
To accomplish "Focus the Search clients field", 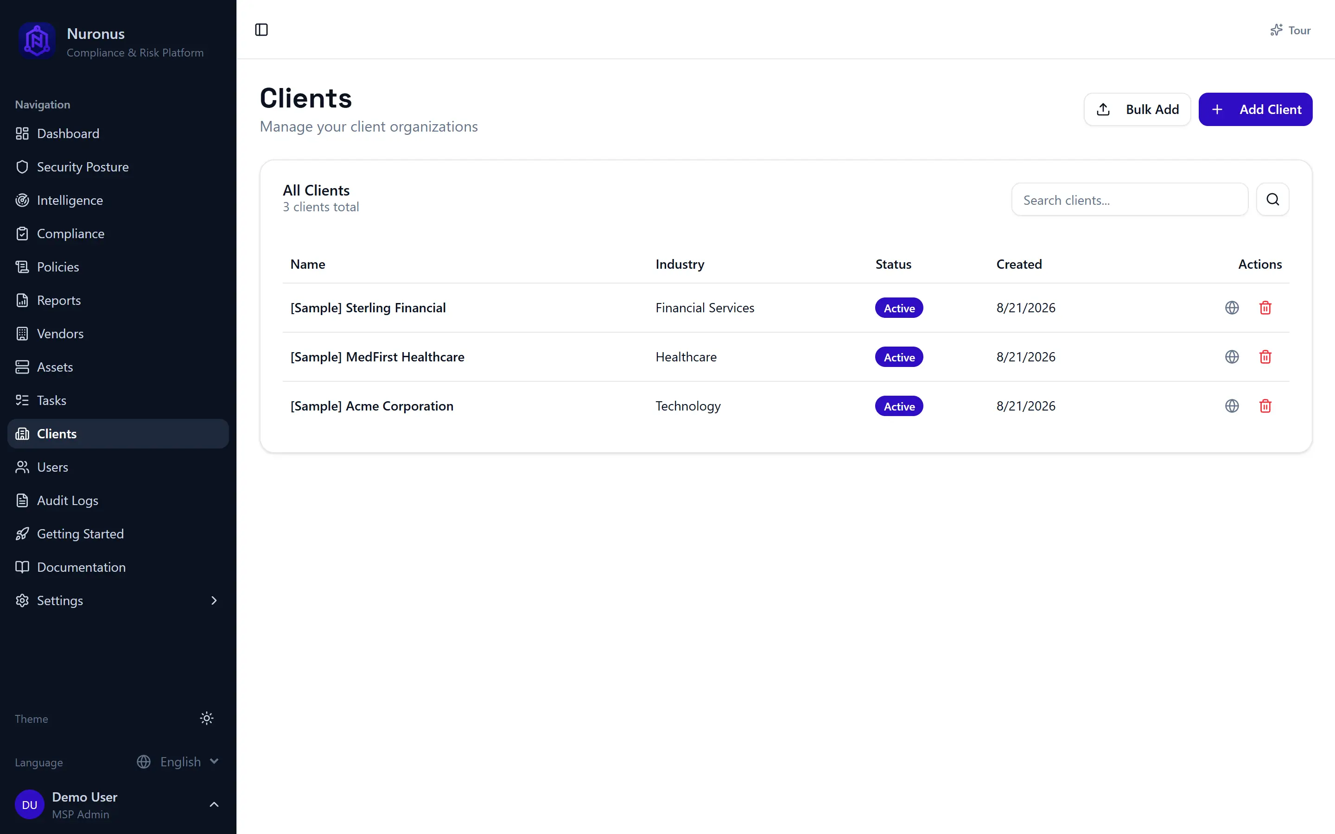I will click(x=1129, y=200).
